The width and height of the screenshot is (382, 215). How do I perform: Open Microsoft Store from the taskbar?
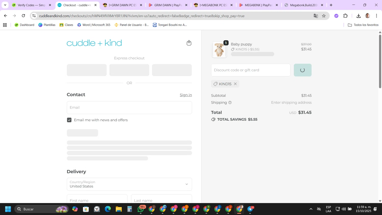86,209
